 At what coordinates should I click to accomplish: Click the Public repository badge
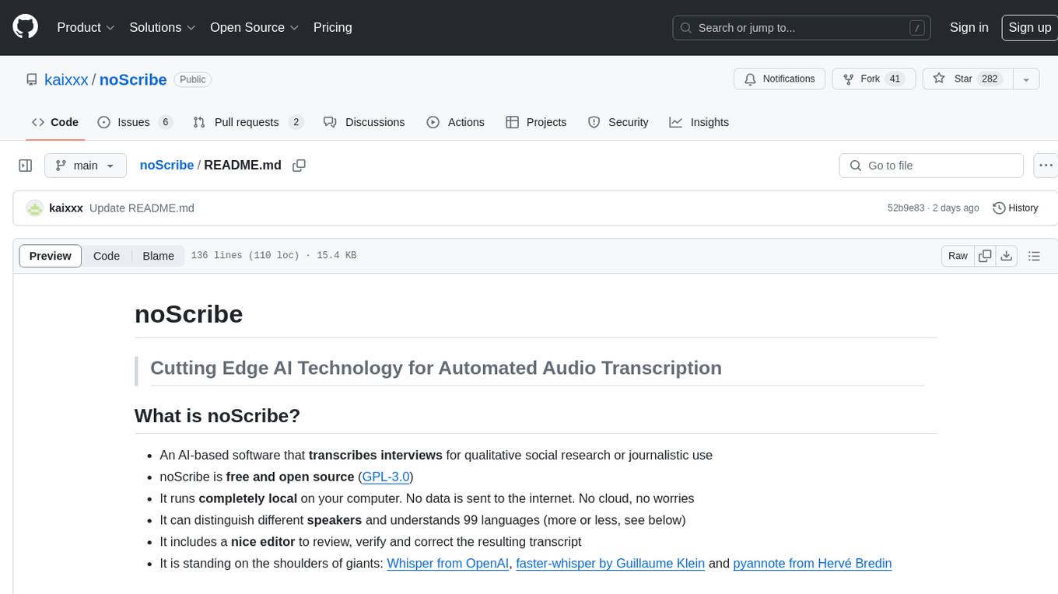click(193, 79)
